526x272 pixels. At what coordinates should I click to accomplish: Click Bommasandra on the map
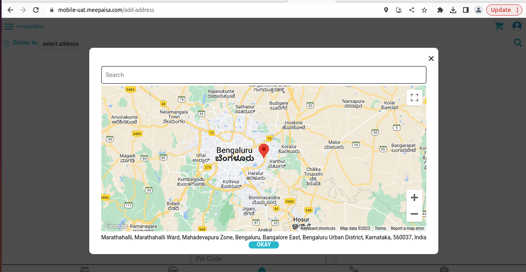(264, 200)
